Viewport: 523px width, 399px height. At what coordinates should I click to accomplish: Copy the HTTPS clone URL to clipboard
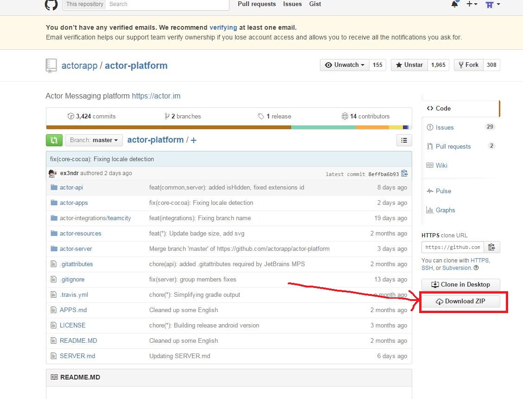pyautogui.click(x=491, y=247)
